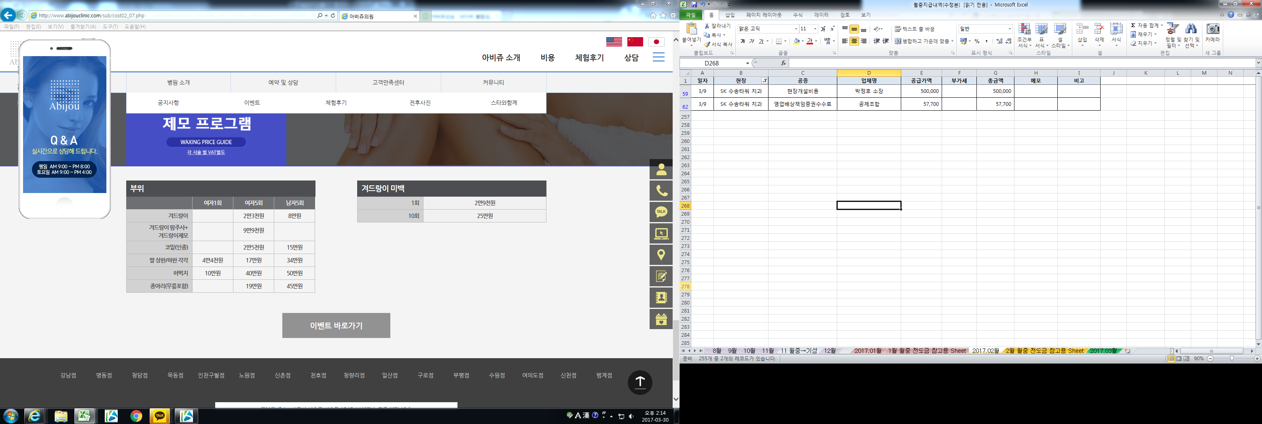Open the 삽입 (Insert) ribbon tab
1262x424 pixels.
click(730, 15)
